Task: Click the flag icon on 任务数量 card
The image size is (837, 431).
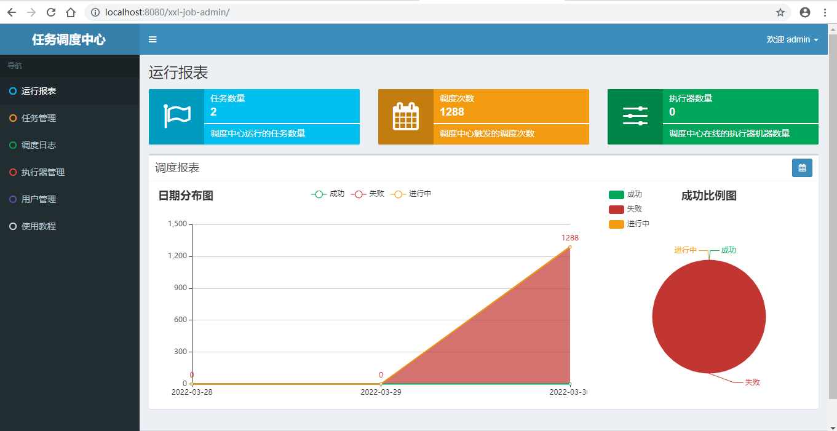Action: pyautogui.click(x=177, y=117)
